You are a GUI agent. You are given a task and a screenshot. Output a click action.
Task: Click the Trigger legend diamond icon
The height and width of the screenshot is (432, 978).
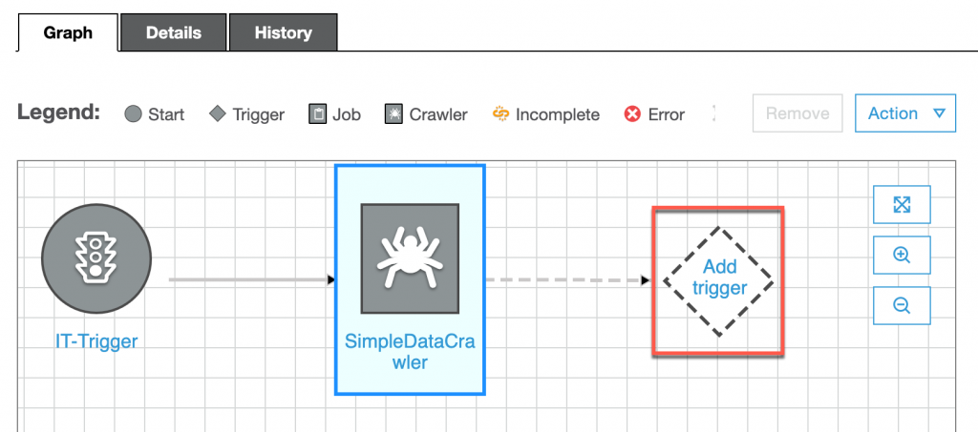(x=217, y=113)
